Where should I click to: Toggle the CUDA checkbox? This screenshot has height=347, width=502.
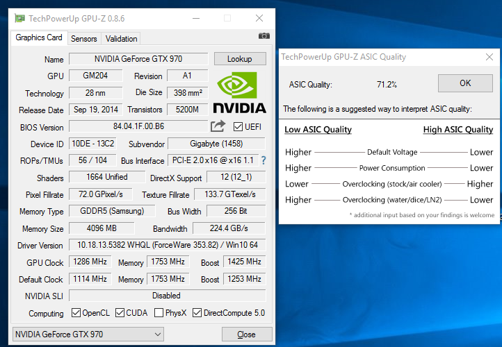[120, 313]
